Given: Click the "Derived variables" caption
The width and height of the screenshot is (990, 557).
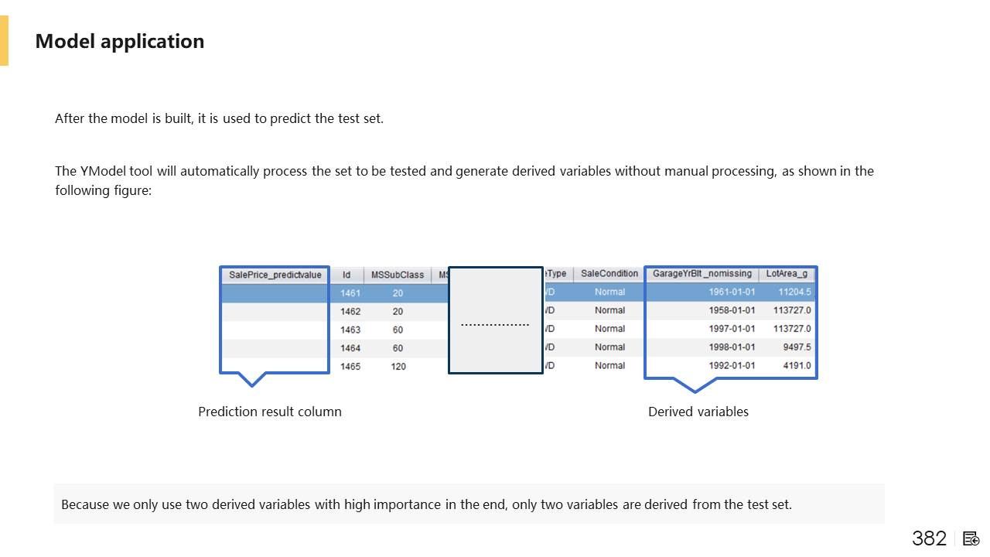Looking at the screenshot, I should (x=698, y=412).
